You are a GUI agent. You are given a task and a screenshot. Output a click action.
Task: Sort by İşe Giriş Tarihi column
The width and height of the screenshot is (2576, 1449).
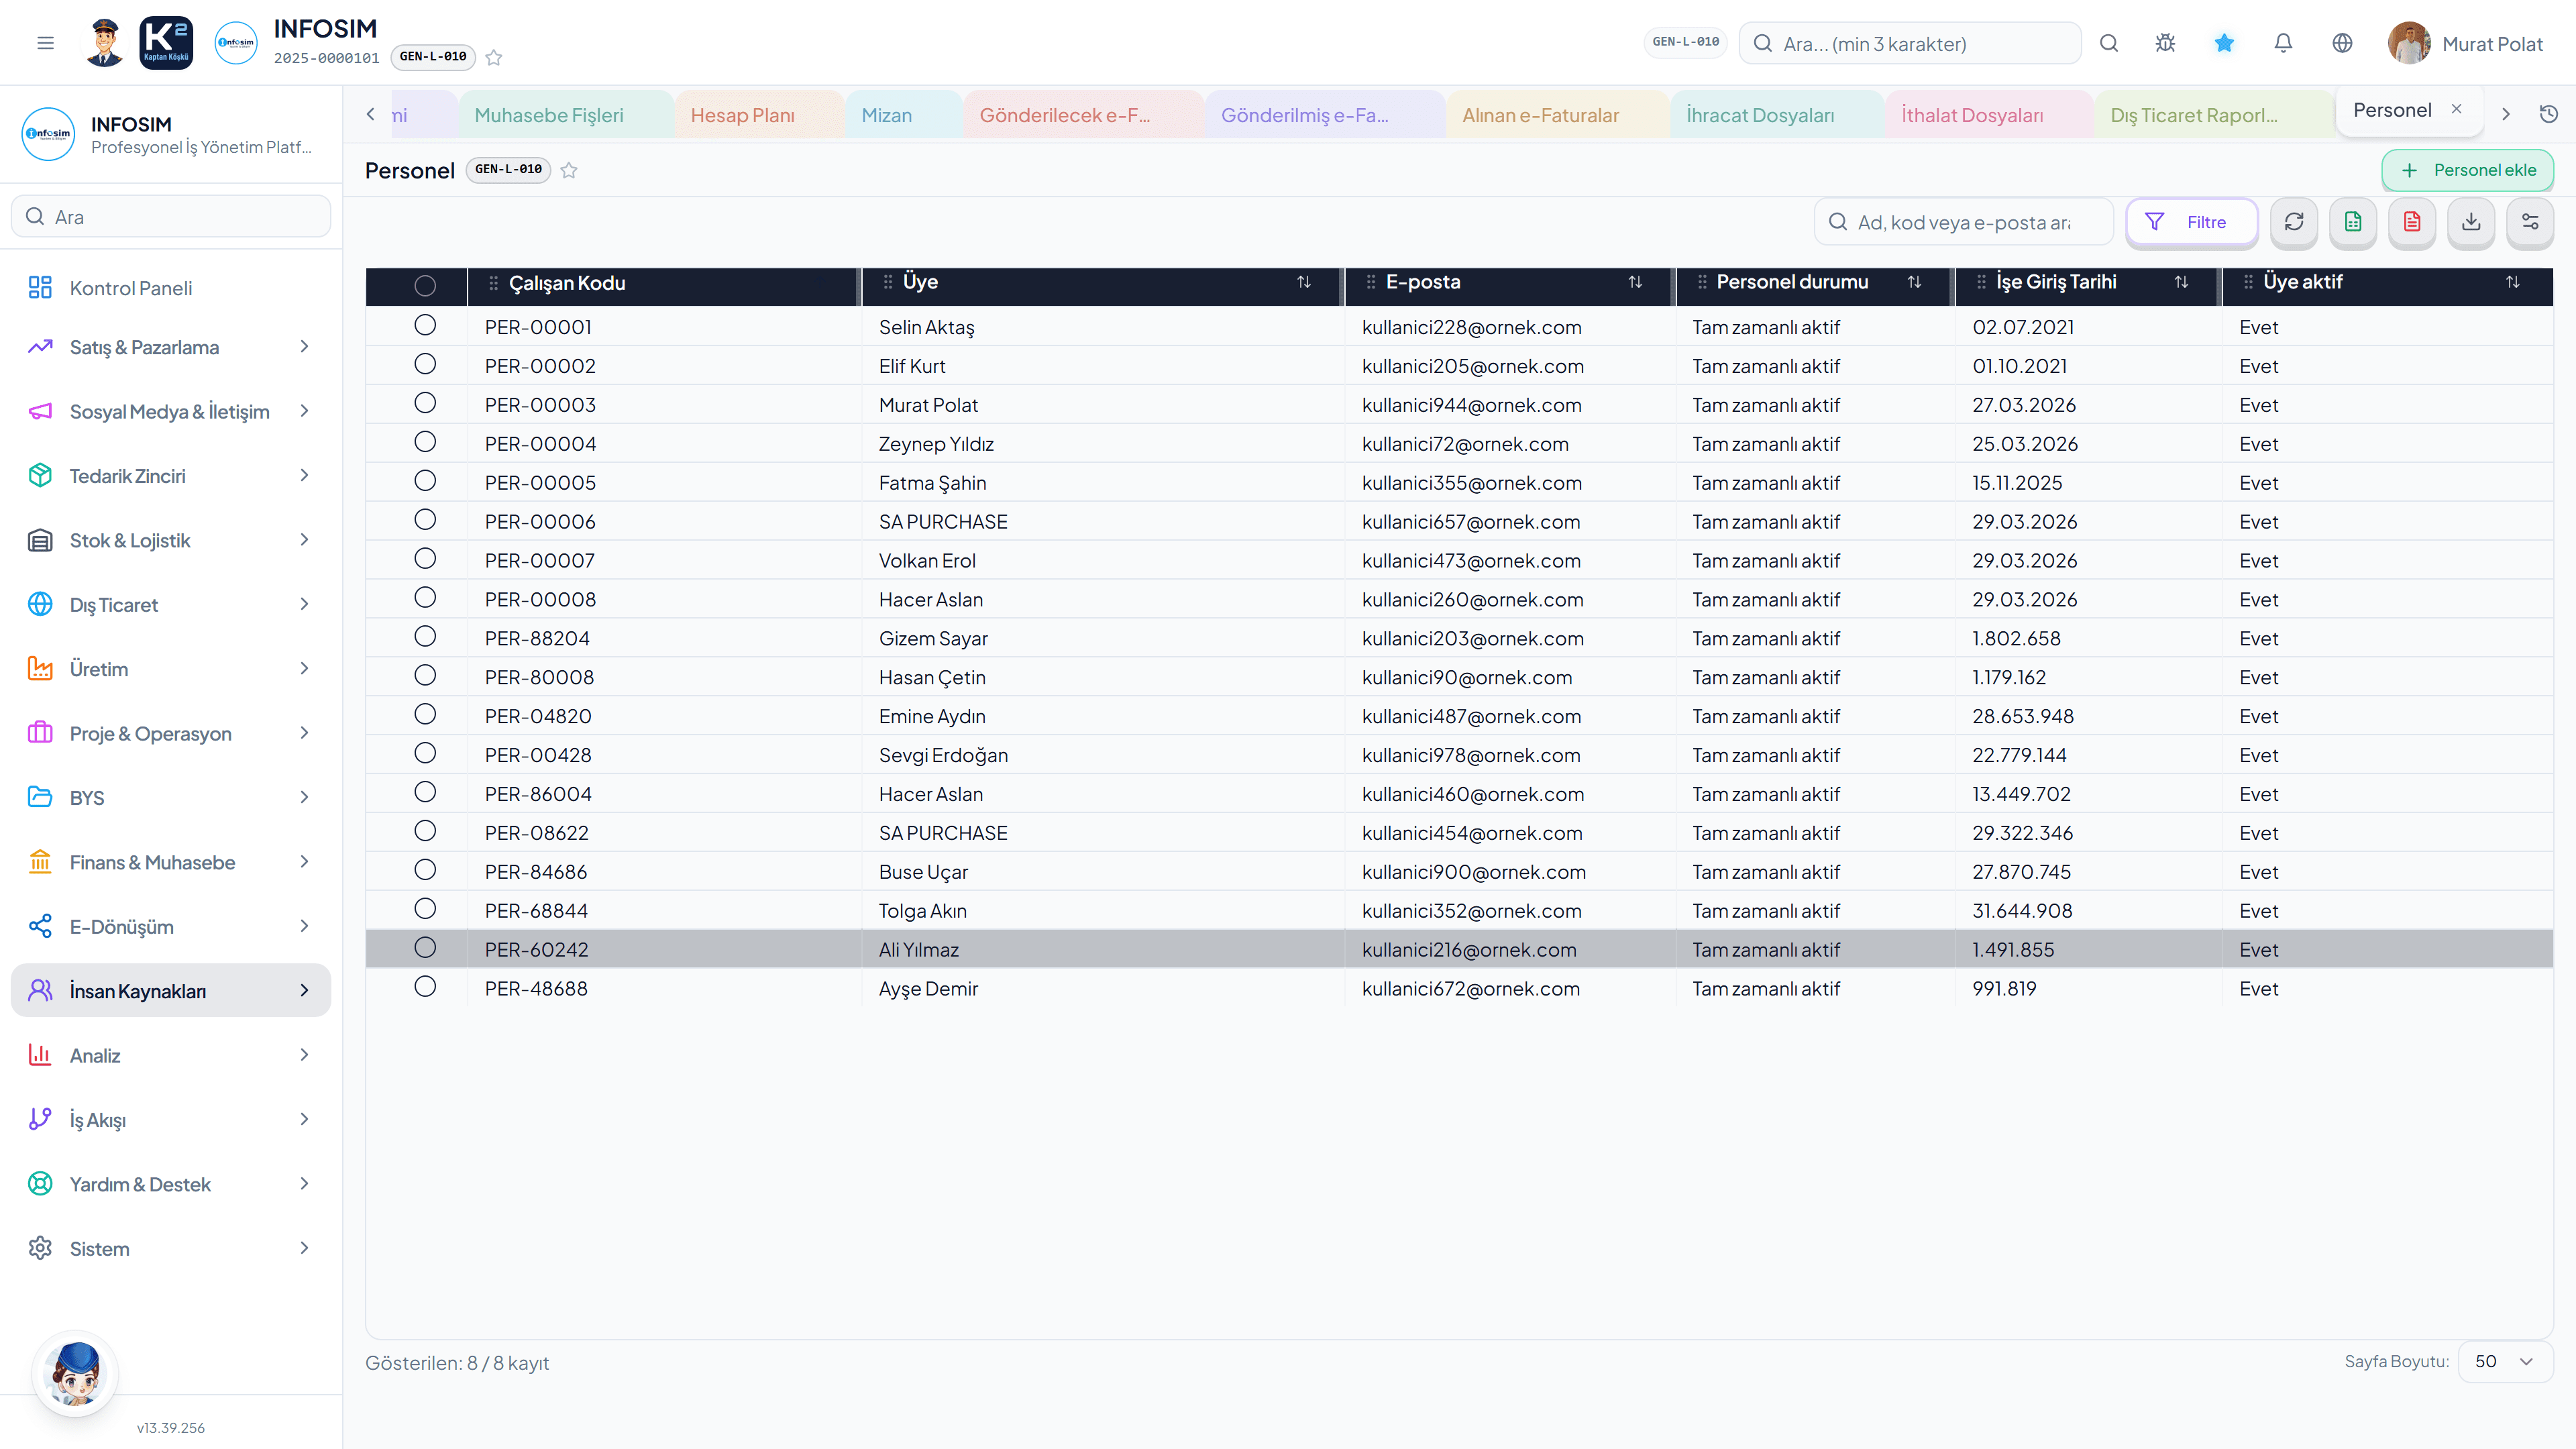coord(2181,282)
